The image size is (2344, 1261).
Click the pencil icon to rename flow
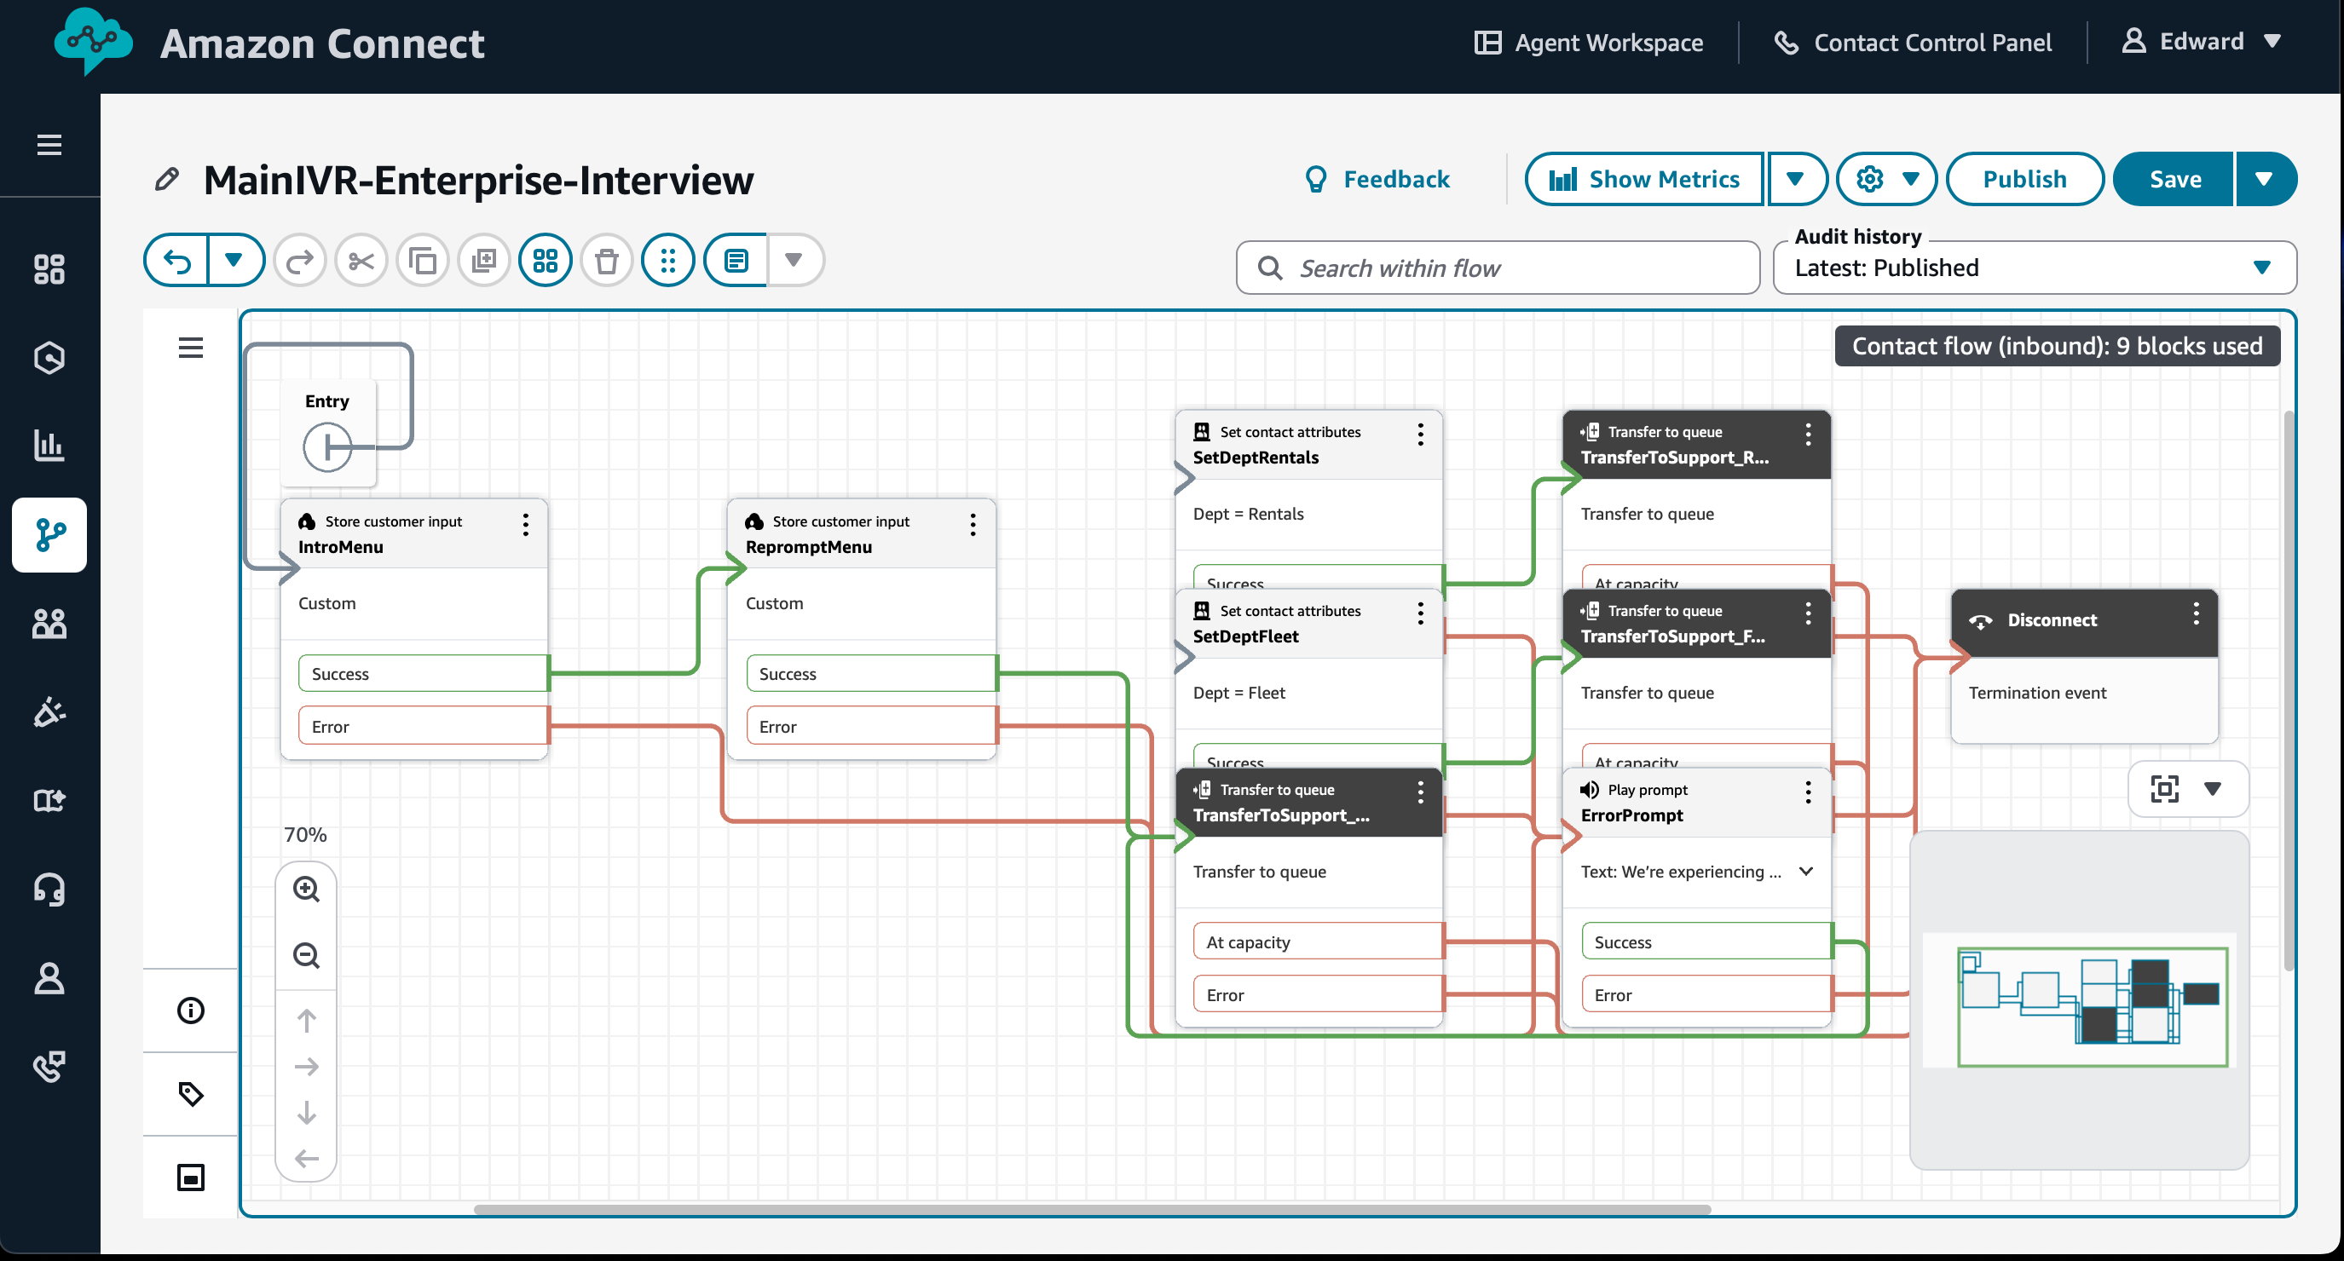[x=167, y=179]
